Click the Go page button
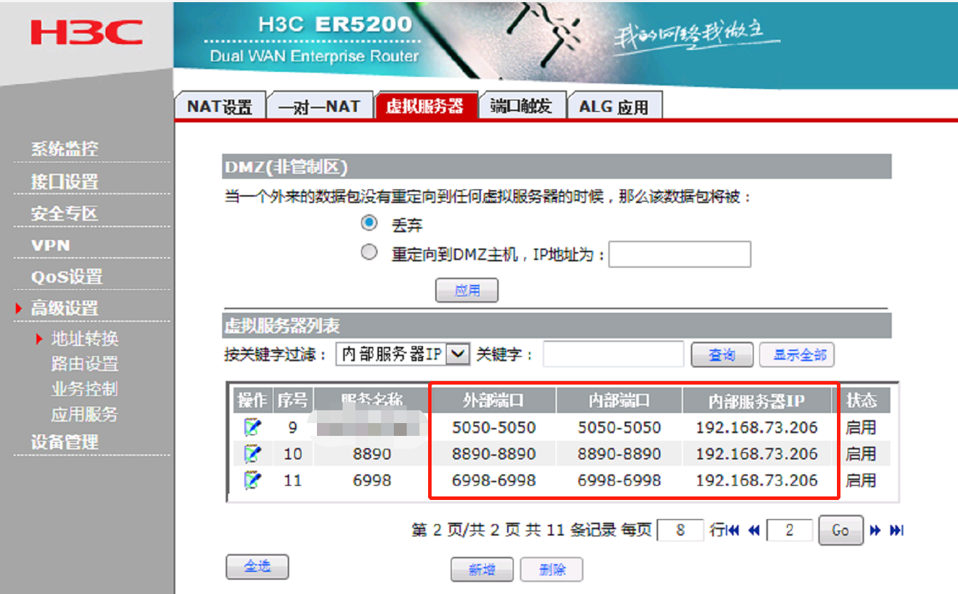This screenshot has width=958, height=594. click(840, 531)
